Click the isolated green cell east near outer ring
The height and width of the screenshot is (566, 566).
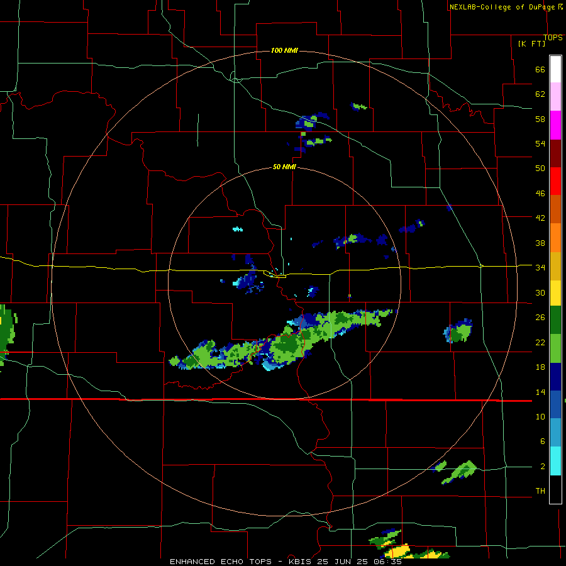click(x=458, y=331)
